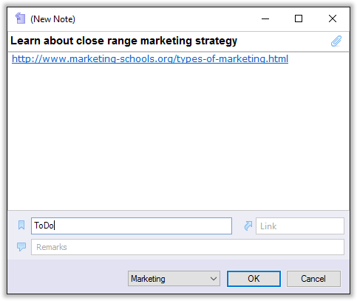The height and width of the screenshot is (301, 357).
Task: Confirm the note with OK
Action: pos(254,279)
